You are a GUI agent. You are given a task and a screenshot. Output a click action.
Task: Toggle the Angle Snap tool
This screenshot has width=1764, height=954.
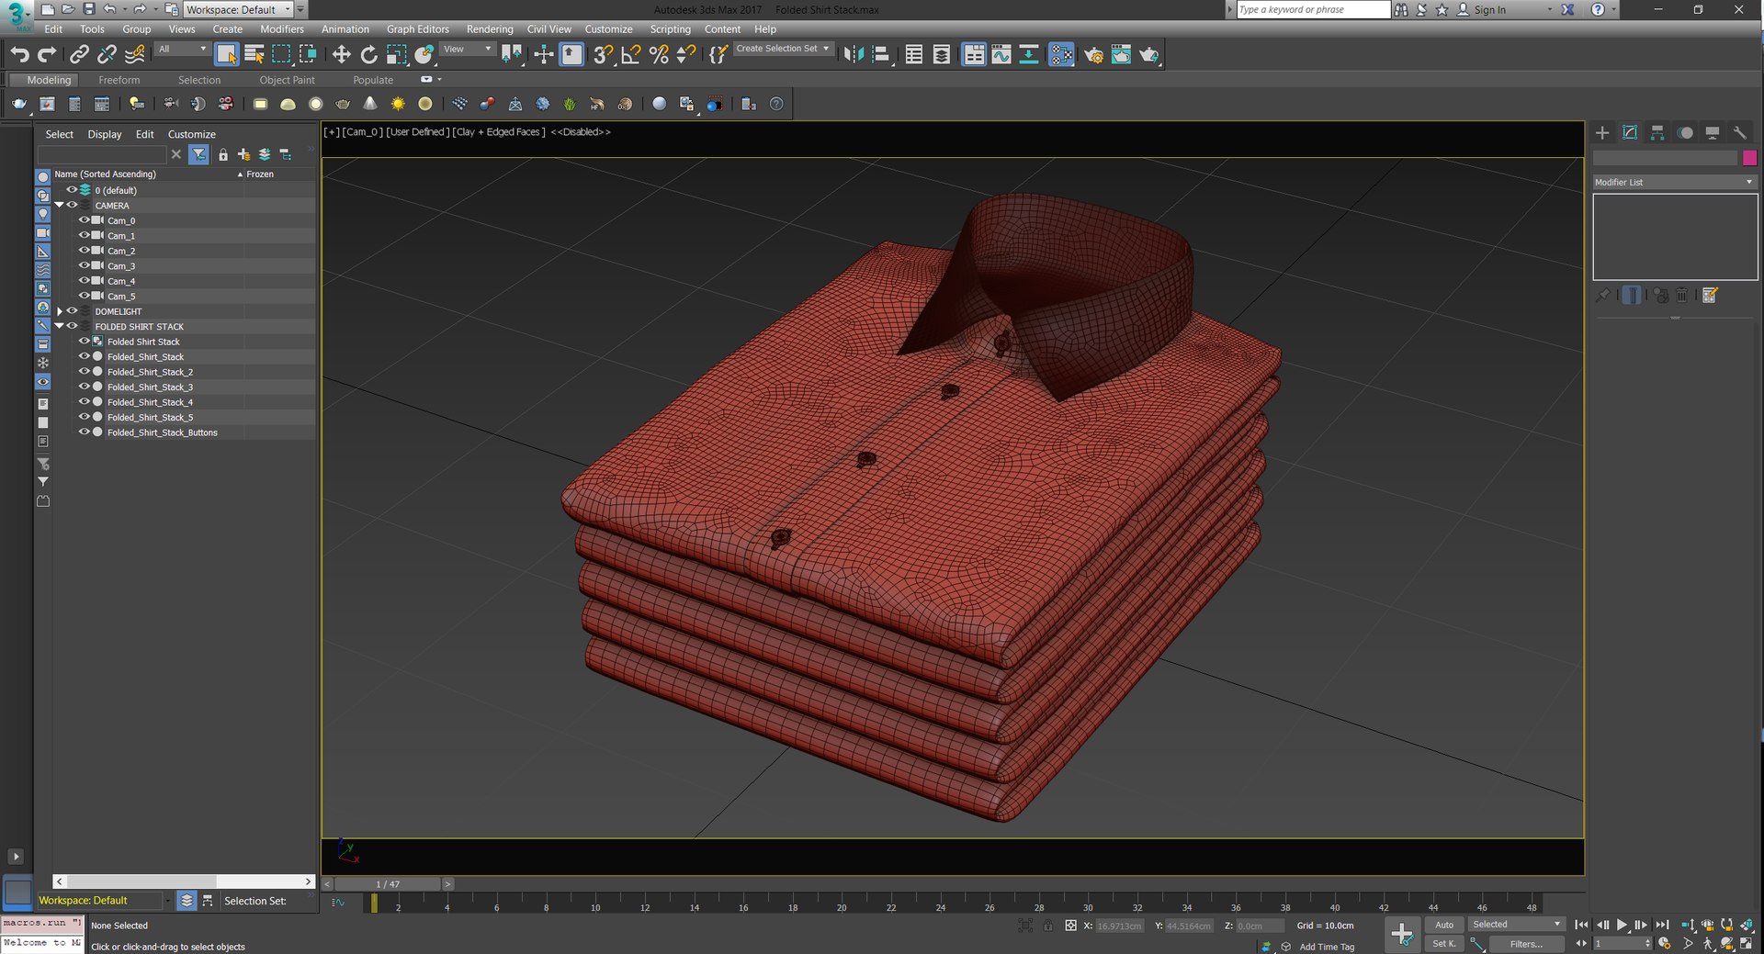pyautogui.click(x=630, y=55)
